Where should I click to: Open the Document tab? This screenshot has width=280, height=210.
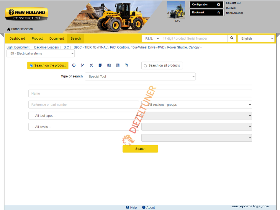57,38
